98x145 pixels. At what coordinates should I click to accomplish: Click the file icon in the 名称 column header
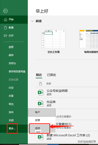point(41,84)
